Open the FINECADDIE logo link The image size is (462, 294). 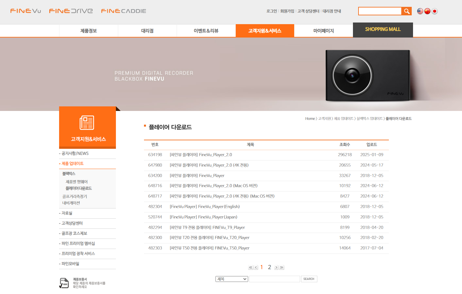(x=123, y=11)
